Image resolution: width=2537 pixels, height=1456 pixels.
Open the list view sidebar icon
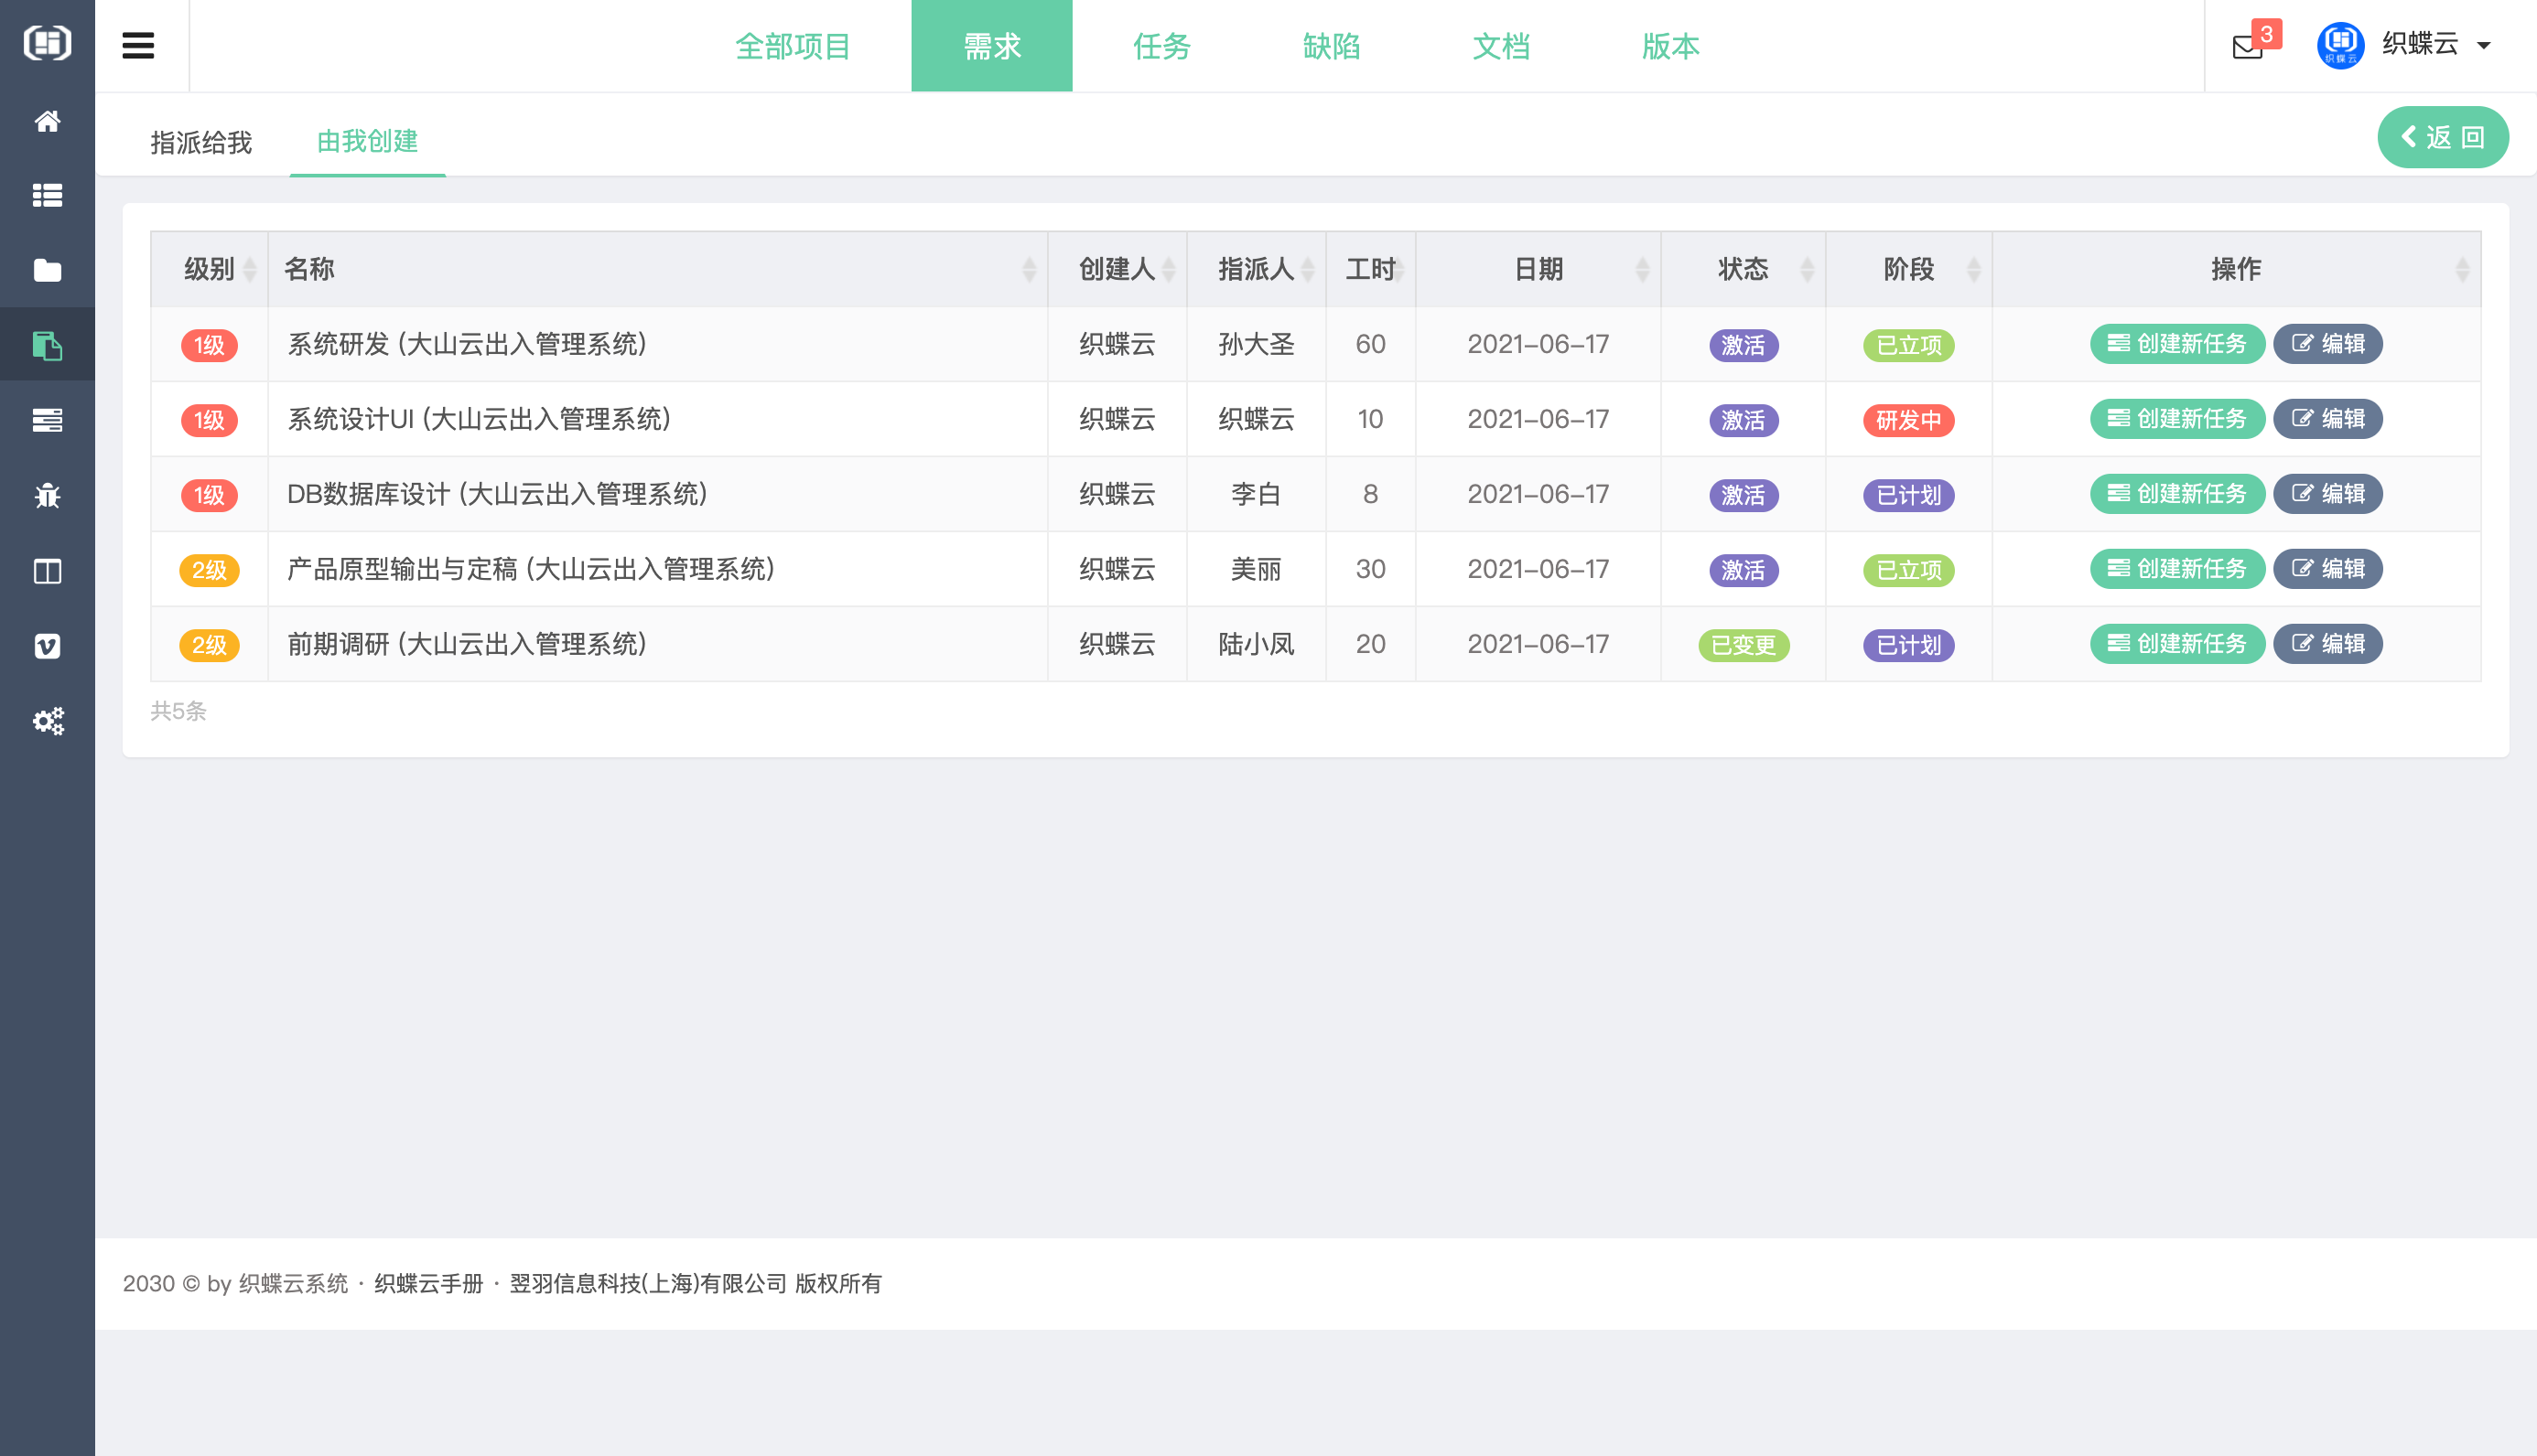tap(47, 195)
